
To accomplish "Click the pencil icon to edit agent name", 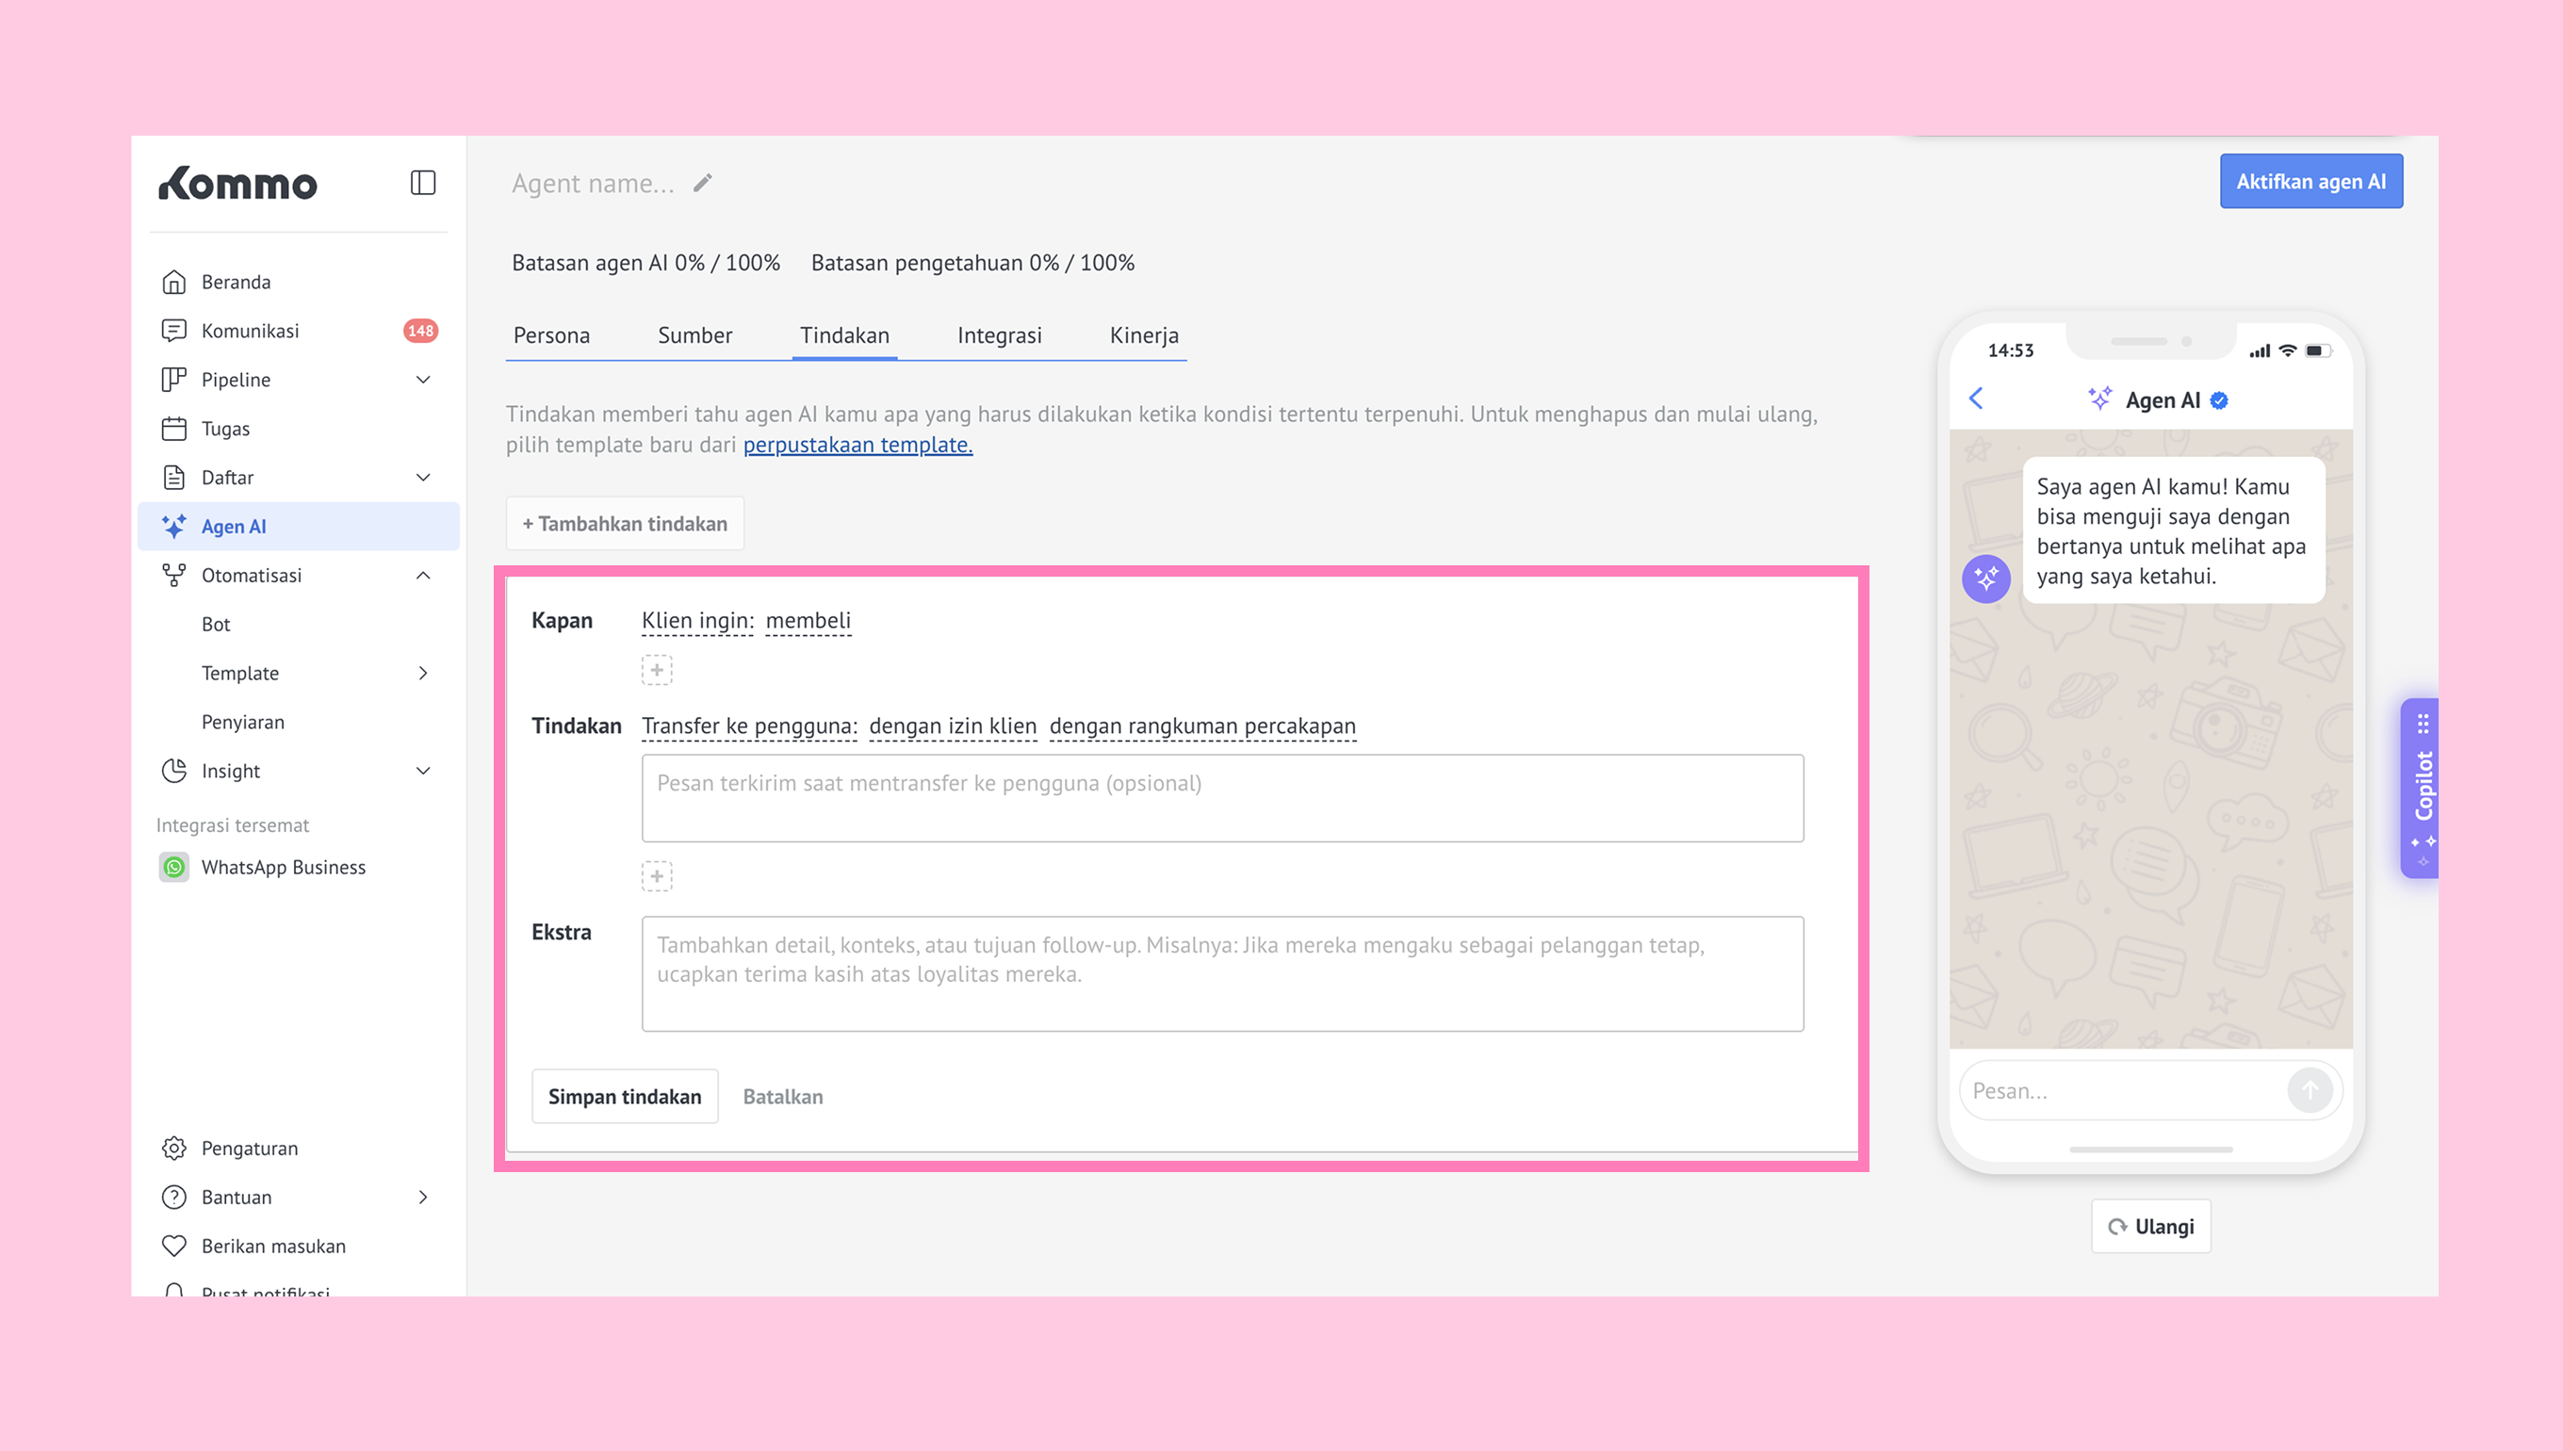I will pyautogui.click(x=703, y=183).
